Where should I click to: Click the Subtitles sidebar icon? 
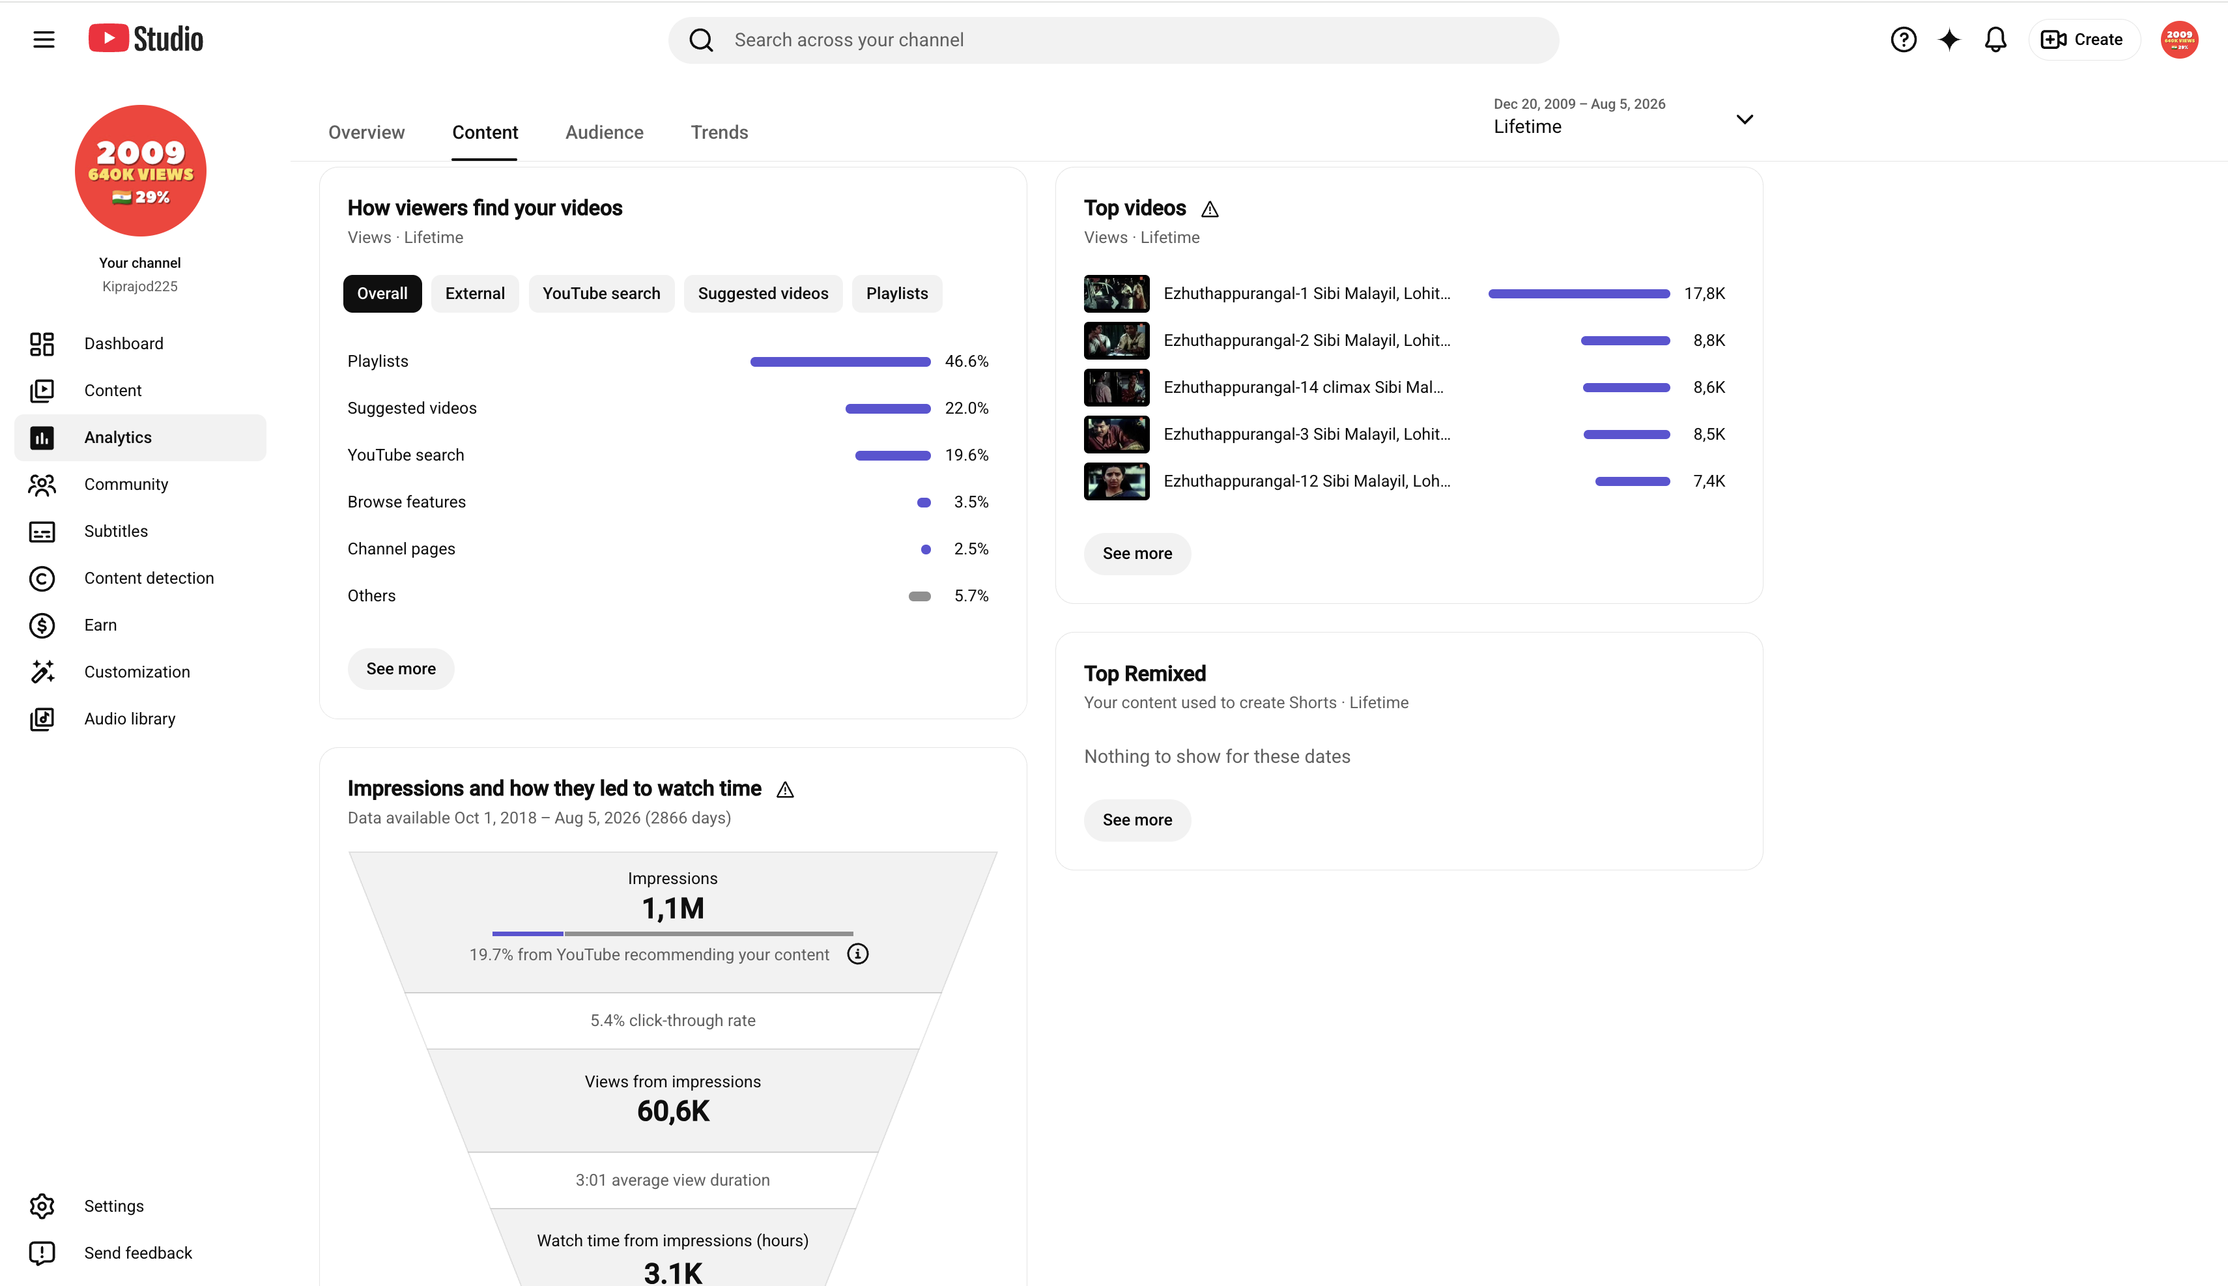pyautogui.click(x=42, y=531)
